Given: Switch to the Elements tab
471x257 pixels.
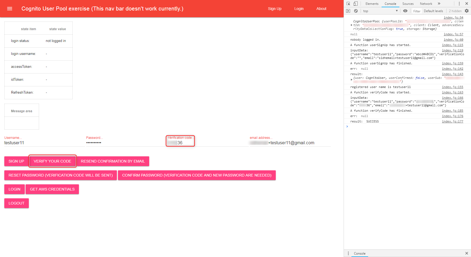Looking at the screenshot, I should pyautogui.click(x=372, y=3).
